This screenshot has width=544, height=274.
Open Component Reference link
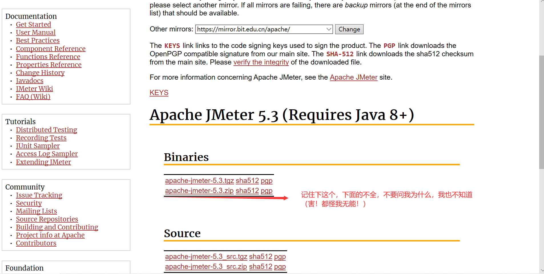pyautogui.click(x=51, y=49)
